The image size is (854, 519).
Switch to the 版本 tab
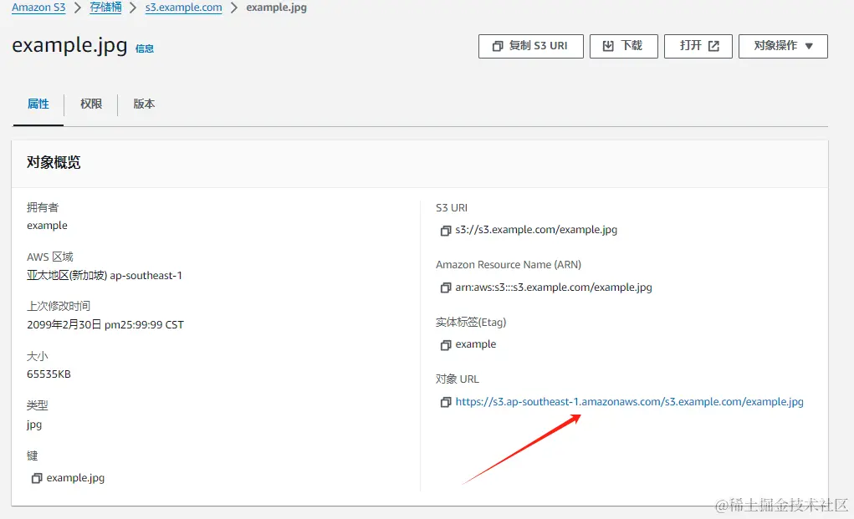145,104
